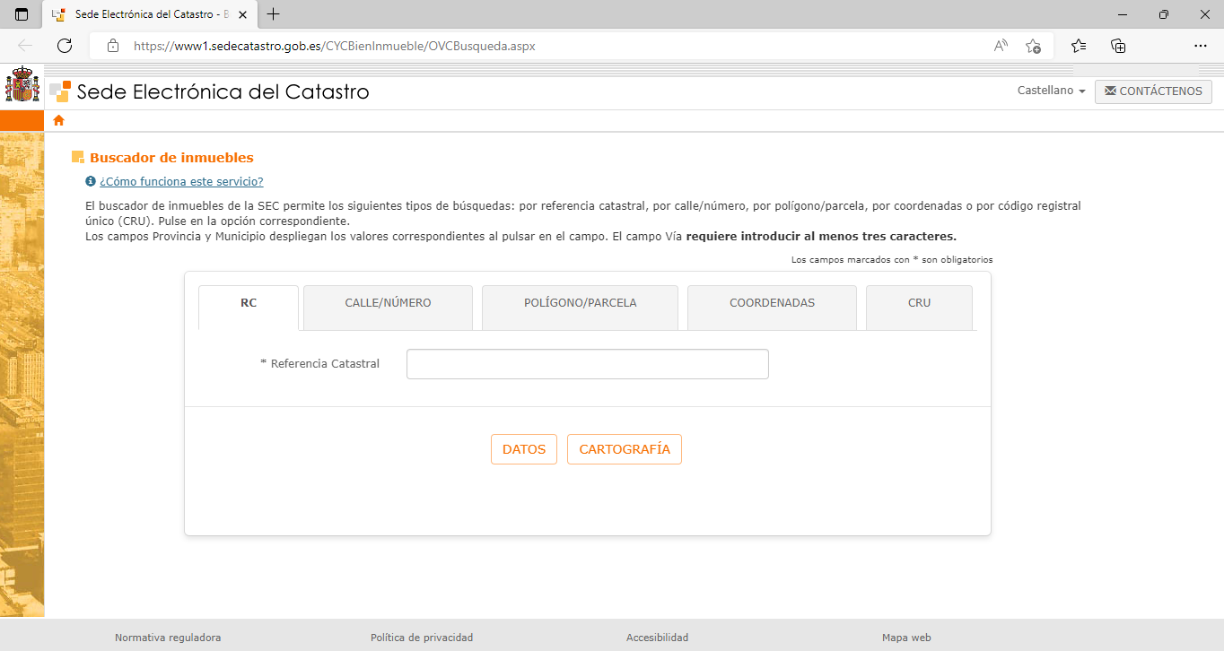The width and height of the screenshot is (1224, 651).
Task: Select the Sede Electrónica del Catastro browser tab
Action: tap(149, 14)
